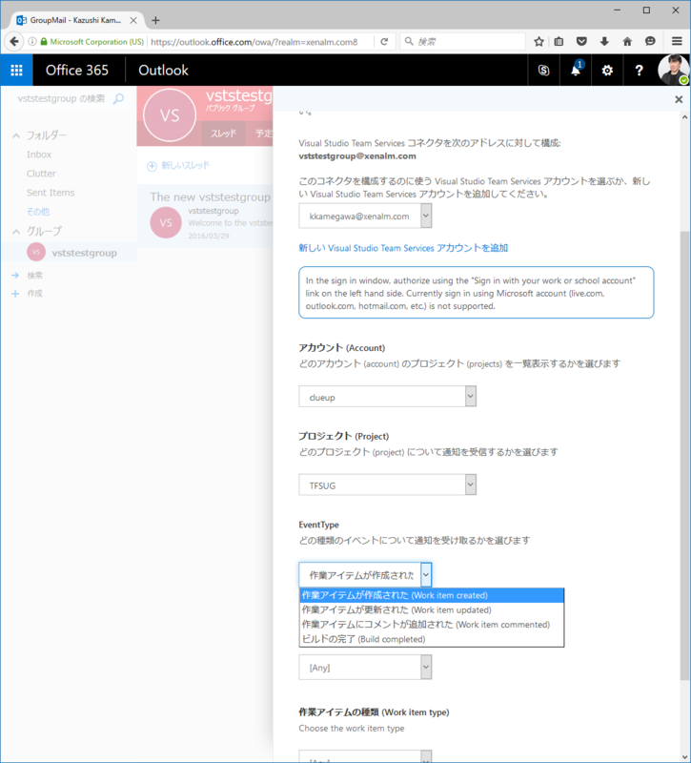Image resolution: width=691 pixels, height=763 pixels.
Task: Open notifications bell in header
Action: [x=576, y=71]
